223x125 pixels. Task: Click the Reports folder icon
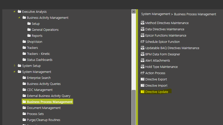pos(29,36)
